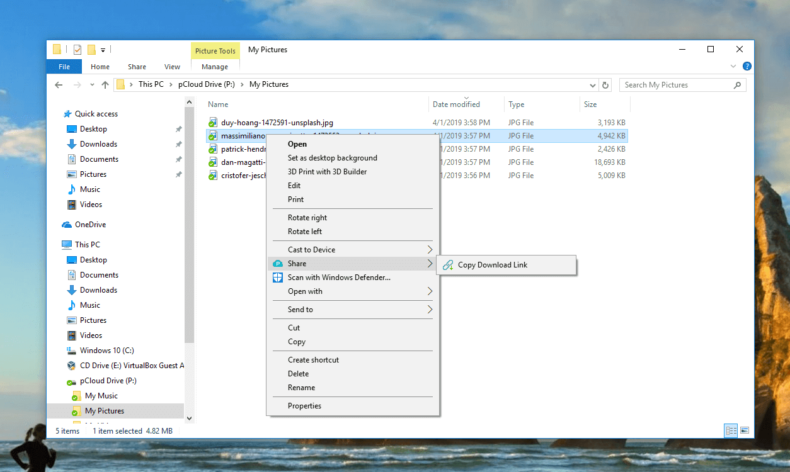Expand the Cast to Device submenu arrow
Screen dimensions: 790x472
[x=430, y=250]
